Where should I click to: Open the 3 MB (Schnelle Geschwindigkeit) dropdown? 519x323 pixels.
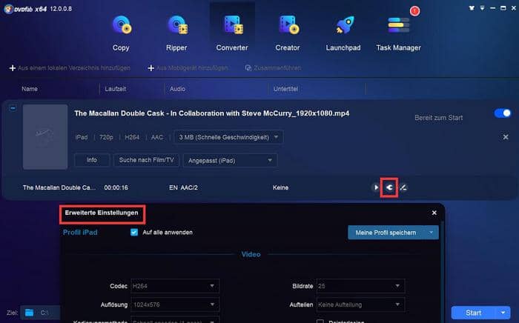point(228,137)
